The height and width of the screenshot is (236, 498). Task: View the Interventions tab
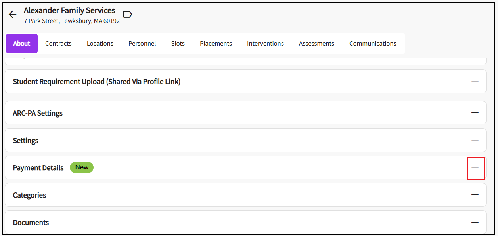pyautogui.click(x=265, y=44)
